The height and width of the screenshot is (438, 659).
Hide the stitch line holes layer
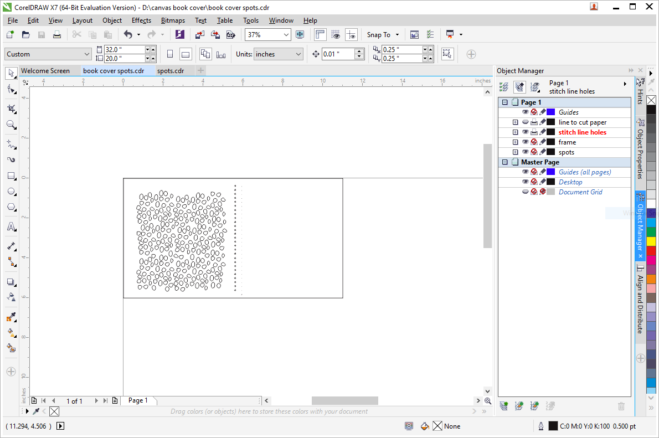(x=526, y=132)
